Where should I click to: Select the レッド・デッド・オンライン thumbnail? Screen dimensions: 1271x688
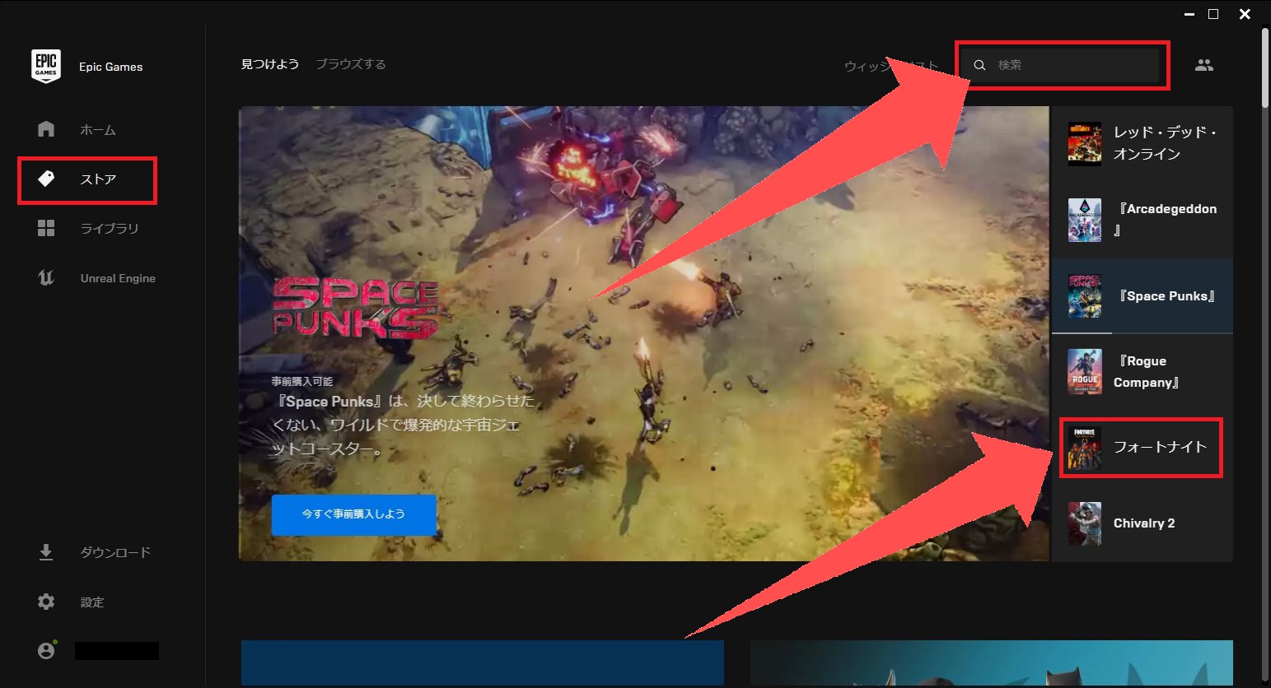point(1085,144)
